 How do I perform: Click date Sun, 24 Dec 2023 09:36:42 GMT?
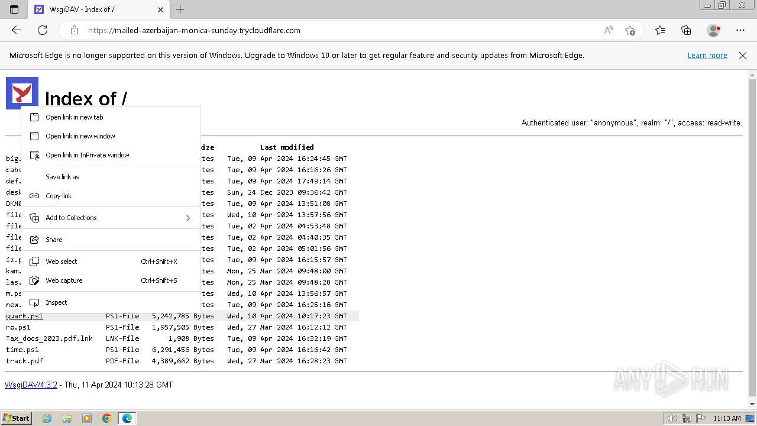pyautogui.click(x=287, y=192)
